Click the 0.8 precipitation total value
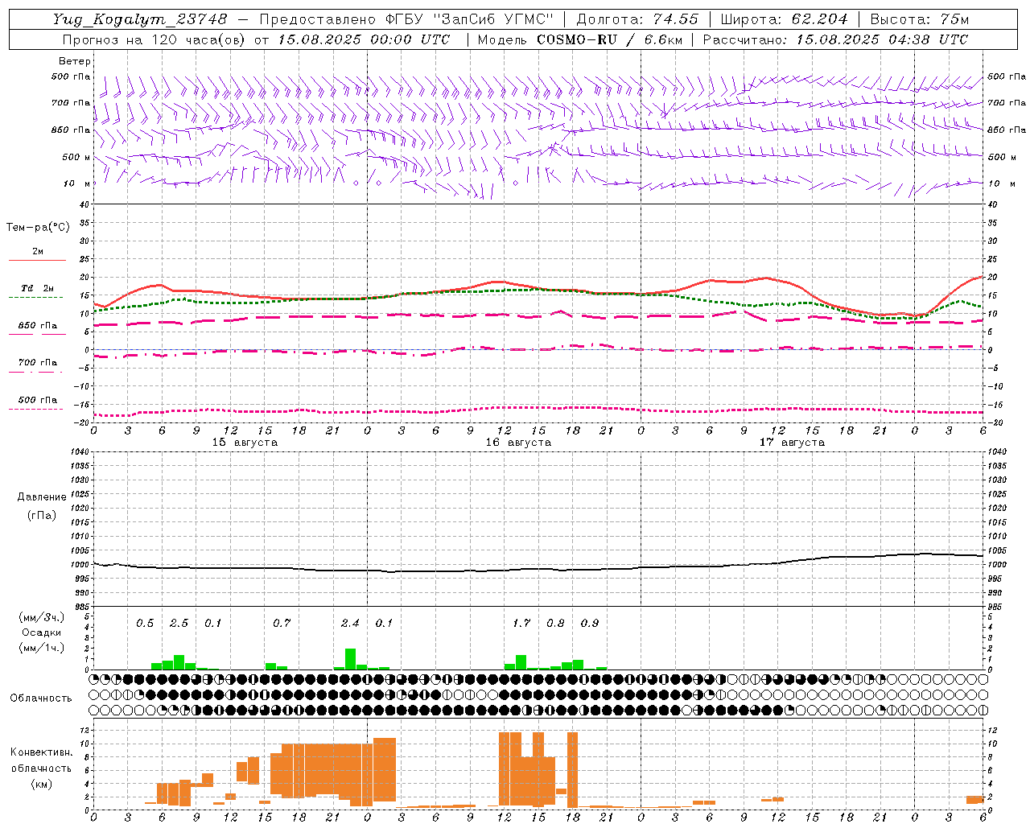Screen dimensions: 1030x824 555,624
